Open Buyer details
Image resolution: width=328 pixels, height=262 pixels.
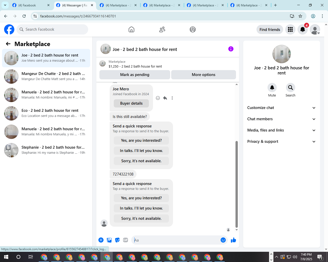click(131, 103)
